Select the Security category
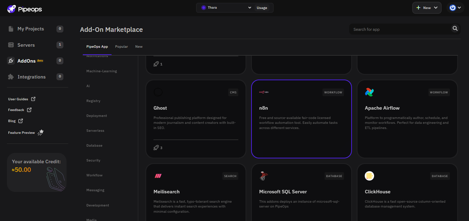The height and width of the screenshot is (221, 469). point(93,160)
